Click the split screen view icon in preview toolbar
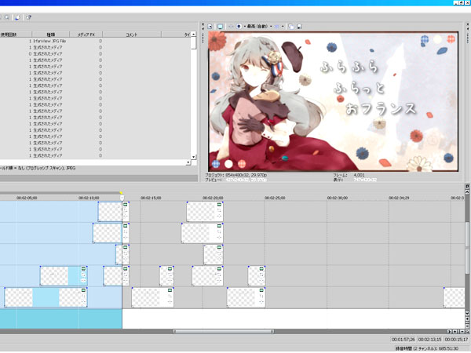The image size is (471, 353). pos(239,27)
